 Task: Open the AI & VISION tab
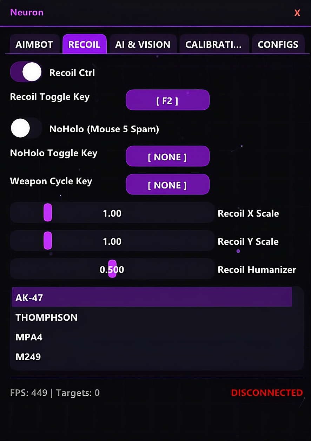click(x=143, y=45)
